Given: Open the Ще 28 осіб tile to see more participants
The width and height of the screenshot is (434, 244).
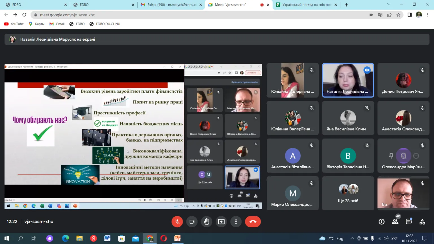Looking at the screenshot, I should pyautogui.click(x=348, y=193).
